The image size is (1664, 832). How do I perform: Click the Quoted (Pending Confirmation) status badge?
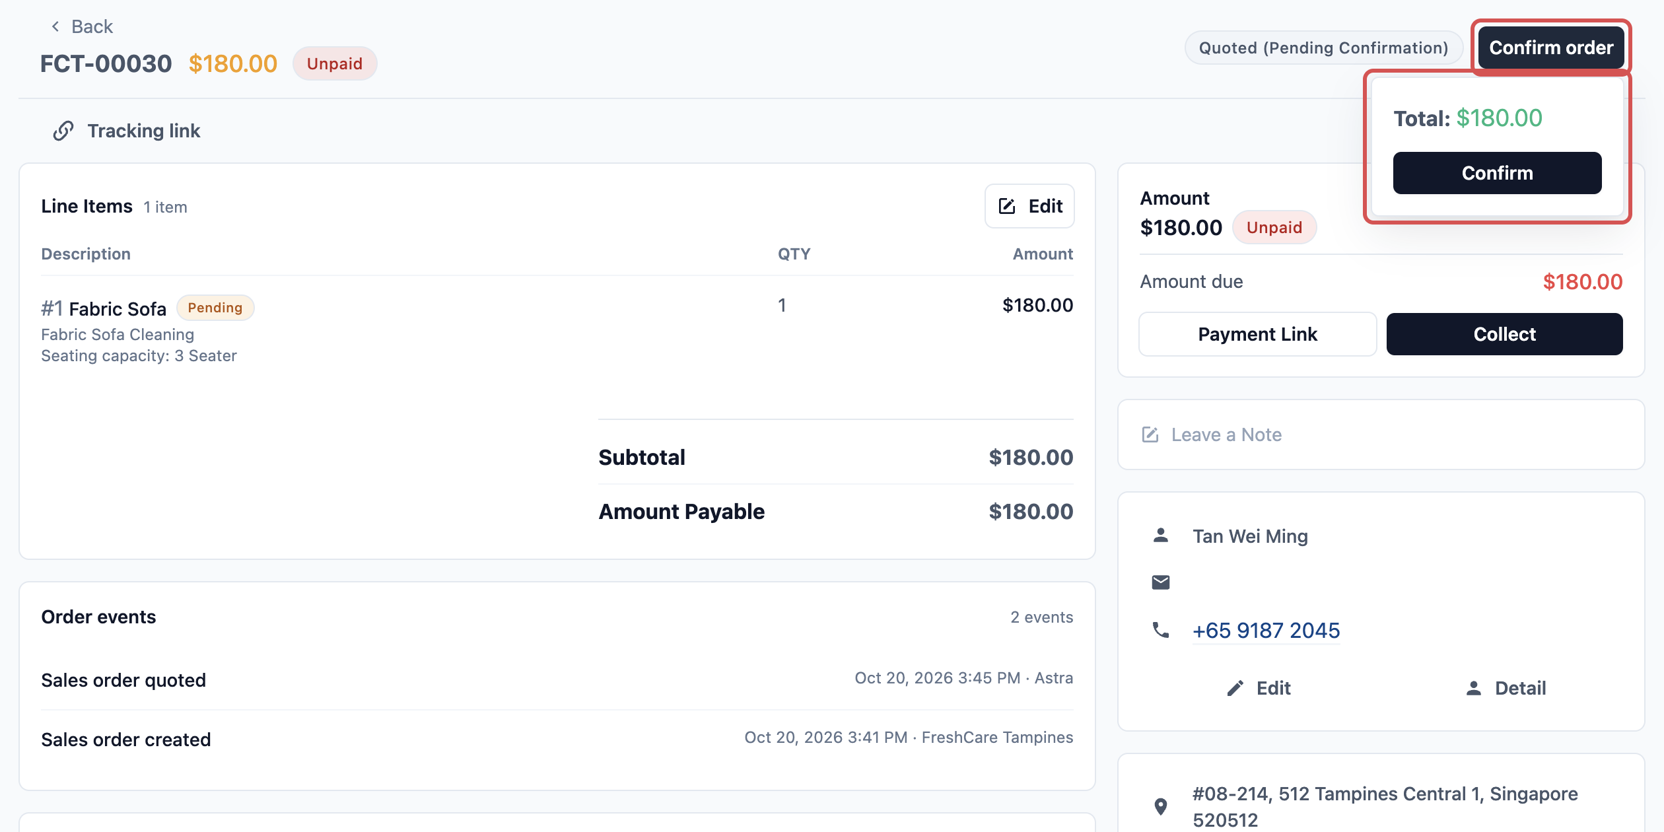tap(1323, 48)
